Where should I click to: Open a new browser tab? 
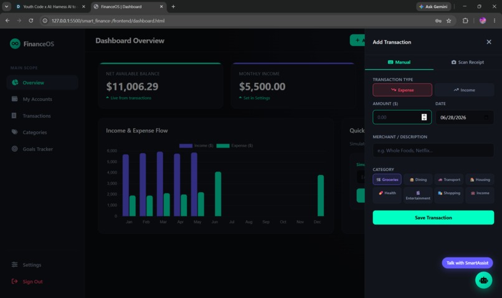click(x=173, y=6)
